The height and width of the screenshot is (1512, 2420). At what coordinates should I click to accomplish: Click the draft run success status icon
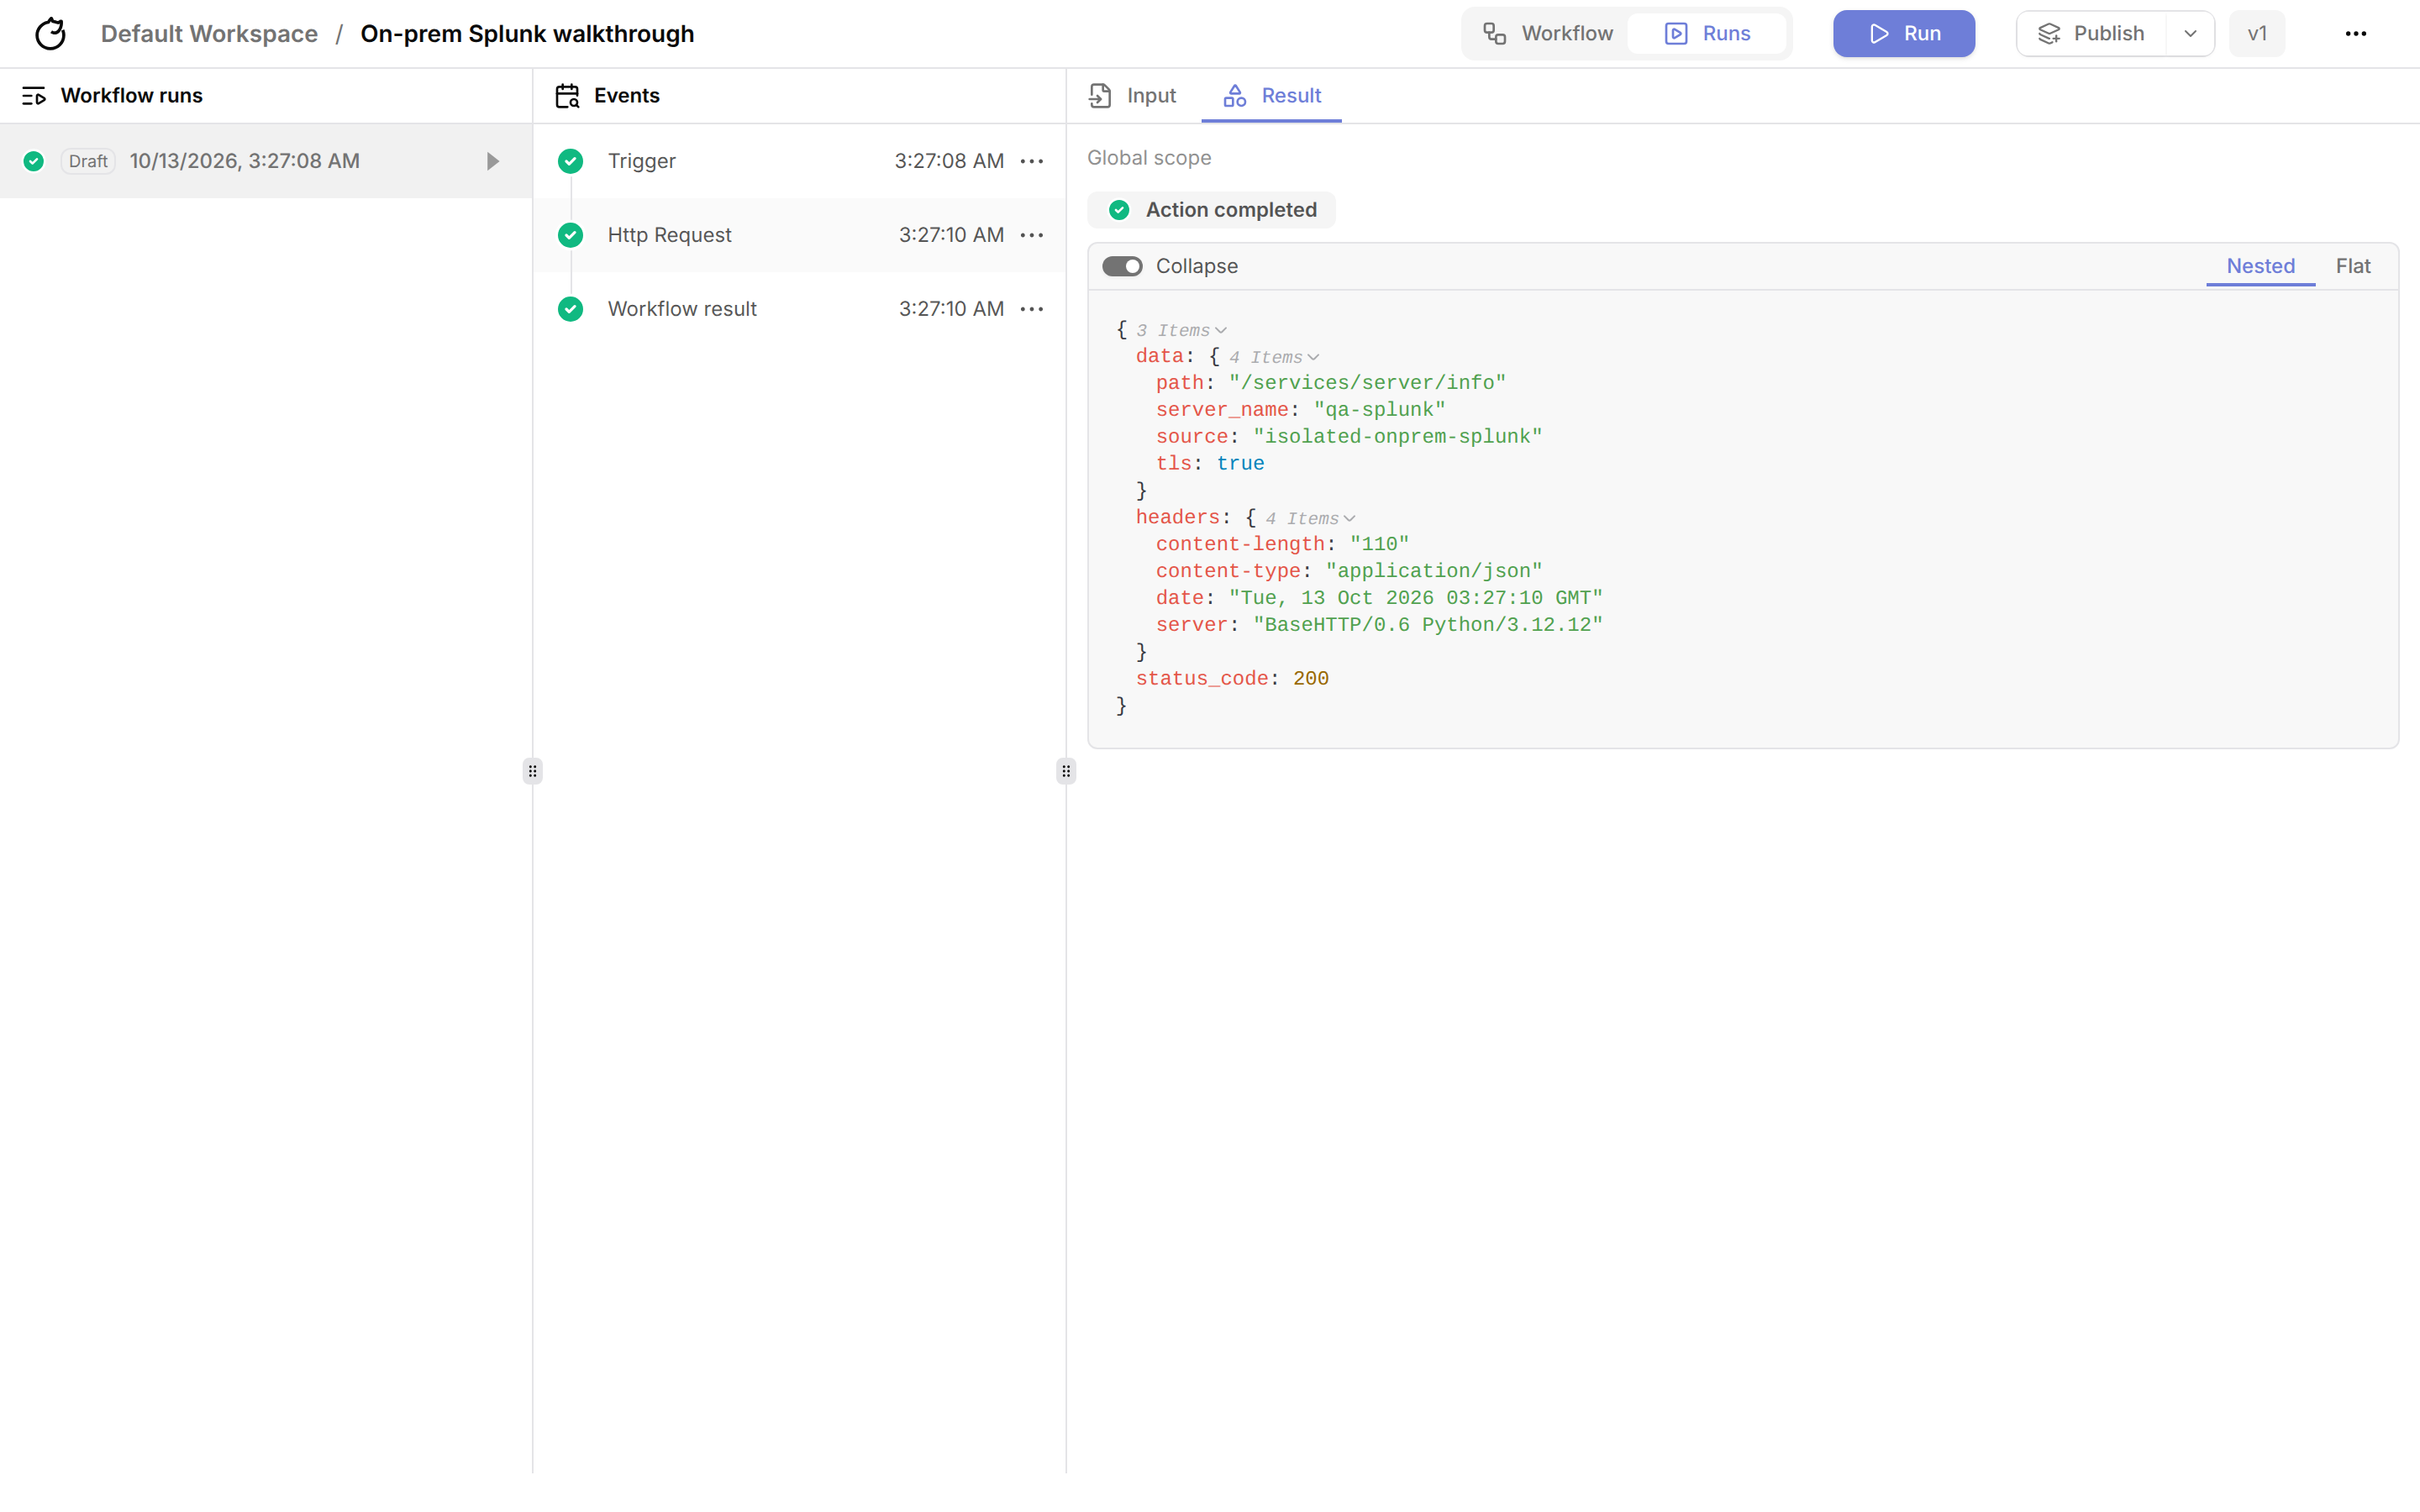tap(34, 161)
